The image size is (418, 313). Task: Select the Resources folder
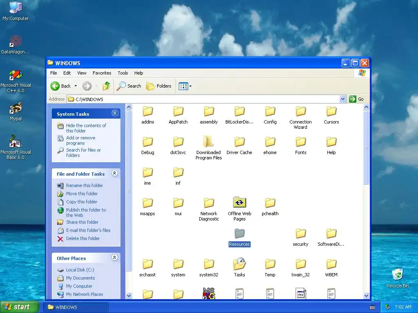(x=239, y=238)
